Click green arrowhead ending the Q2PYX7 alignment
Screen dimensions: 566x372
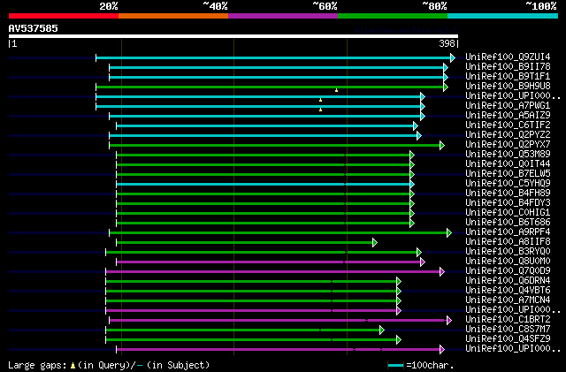point(442,146)
